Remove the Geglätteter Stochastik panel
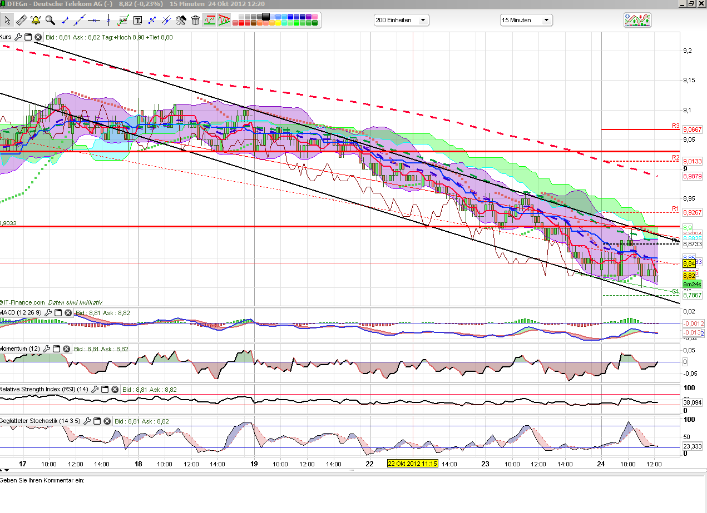The image size is (707, 513). (x=105, y=421)
